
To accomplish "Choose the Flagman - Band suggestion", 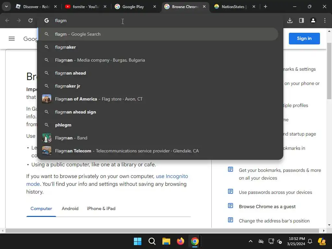I will click(x=158, y=138).
